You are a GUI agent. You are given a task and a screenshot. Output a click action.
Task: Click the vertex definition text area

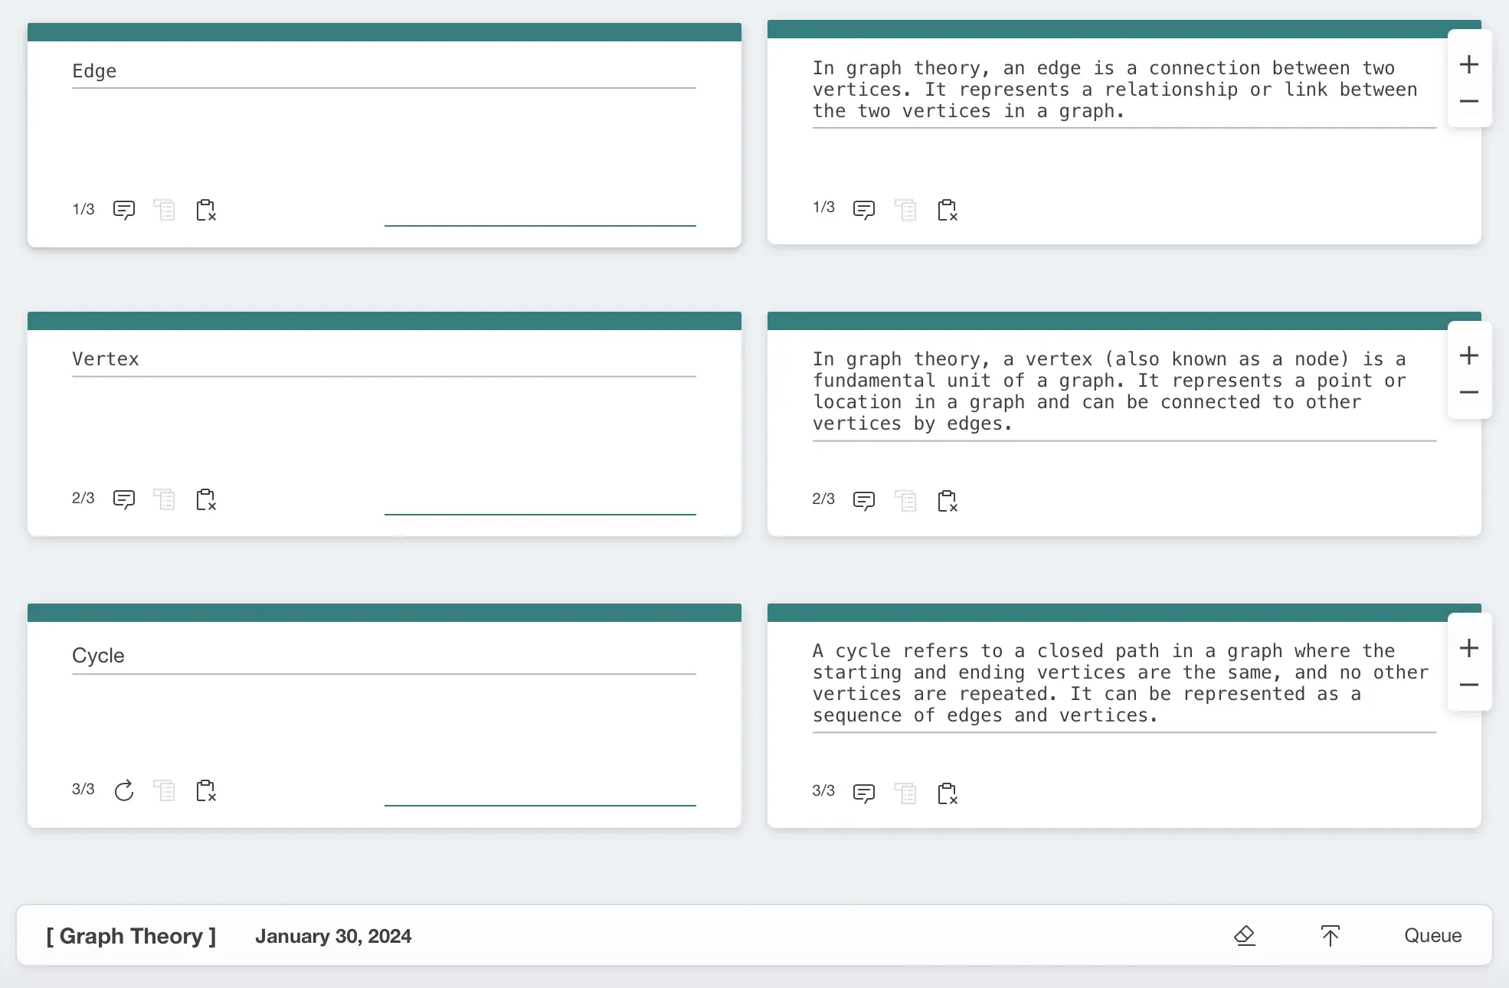click(x=1123, y=391)
